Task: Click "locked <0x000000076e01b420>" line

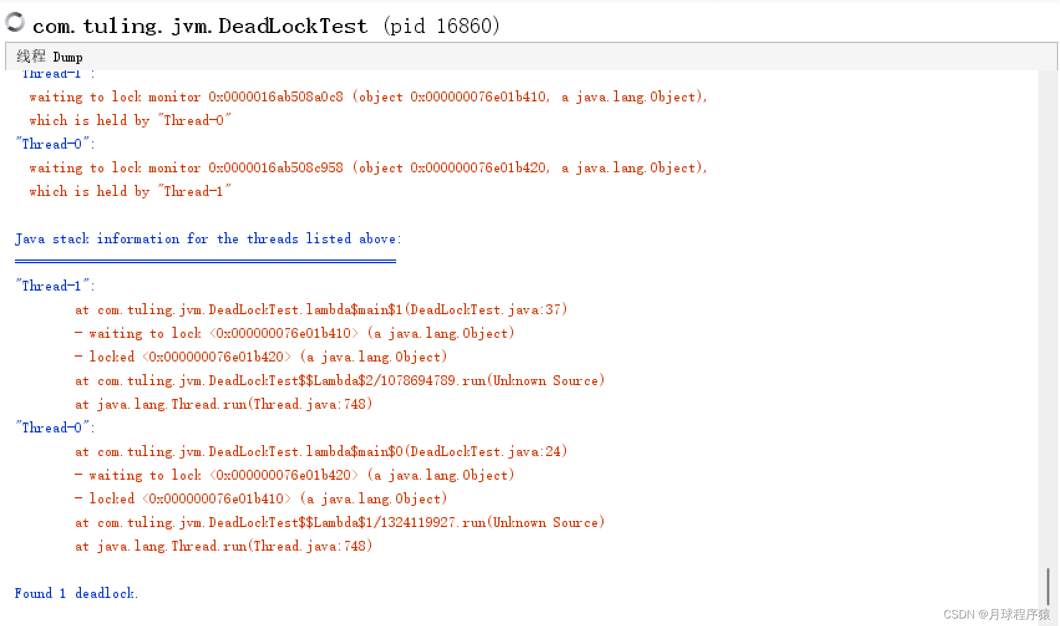Action: pos(260,357)
